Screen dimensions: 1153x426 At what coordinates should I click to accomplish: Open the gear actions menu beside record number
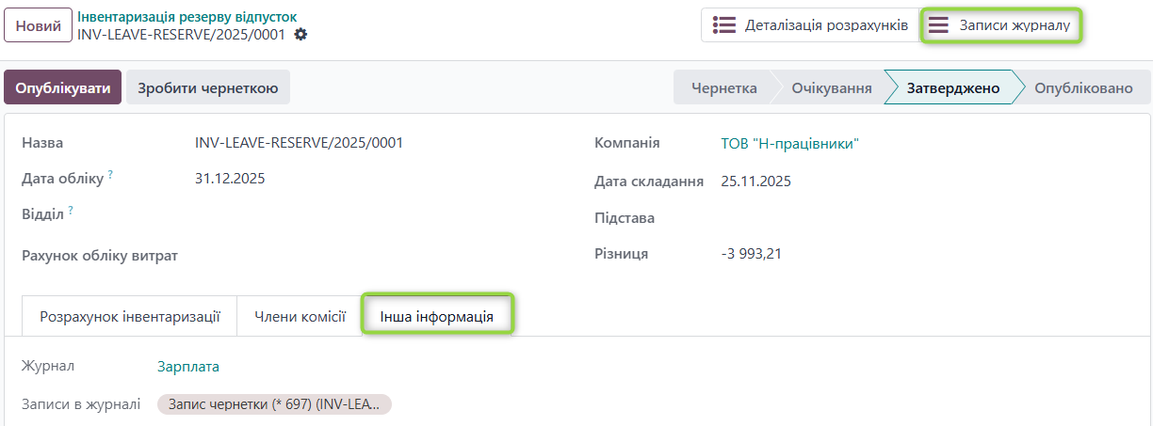pos(300,35)
